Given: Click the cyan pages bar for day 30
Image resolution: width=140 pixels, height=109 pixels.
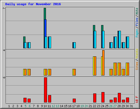Looking at the screenshot, I should click(128, 42).
